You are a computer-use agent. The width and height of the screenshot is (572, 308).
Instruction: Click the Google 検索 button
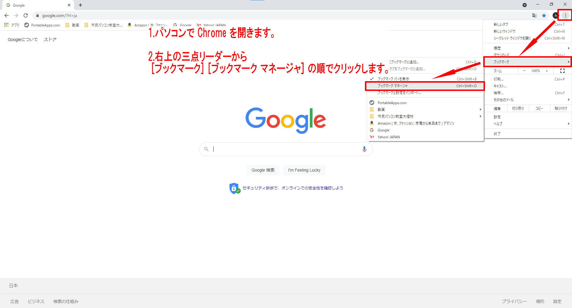(x=263, y=170)
